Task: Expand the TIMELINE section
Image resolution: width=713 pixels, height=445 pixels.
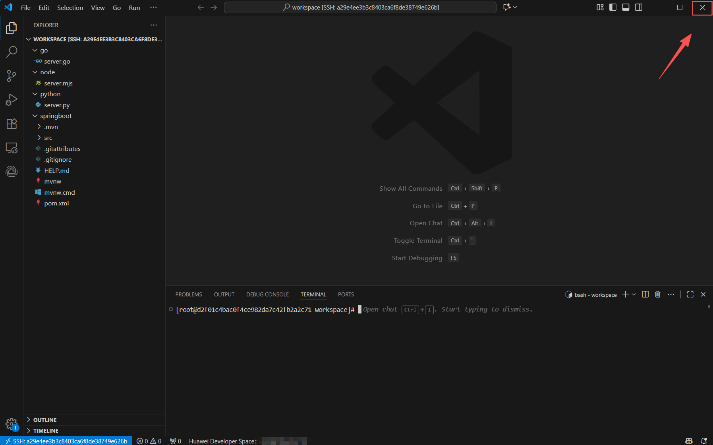Action: tap(95, 431)
